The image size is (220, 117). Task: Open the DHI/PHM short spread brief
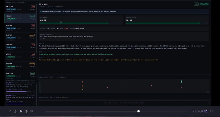pos(20,38)
